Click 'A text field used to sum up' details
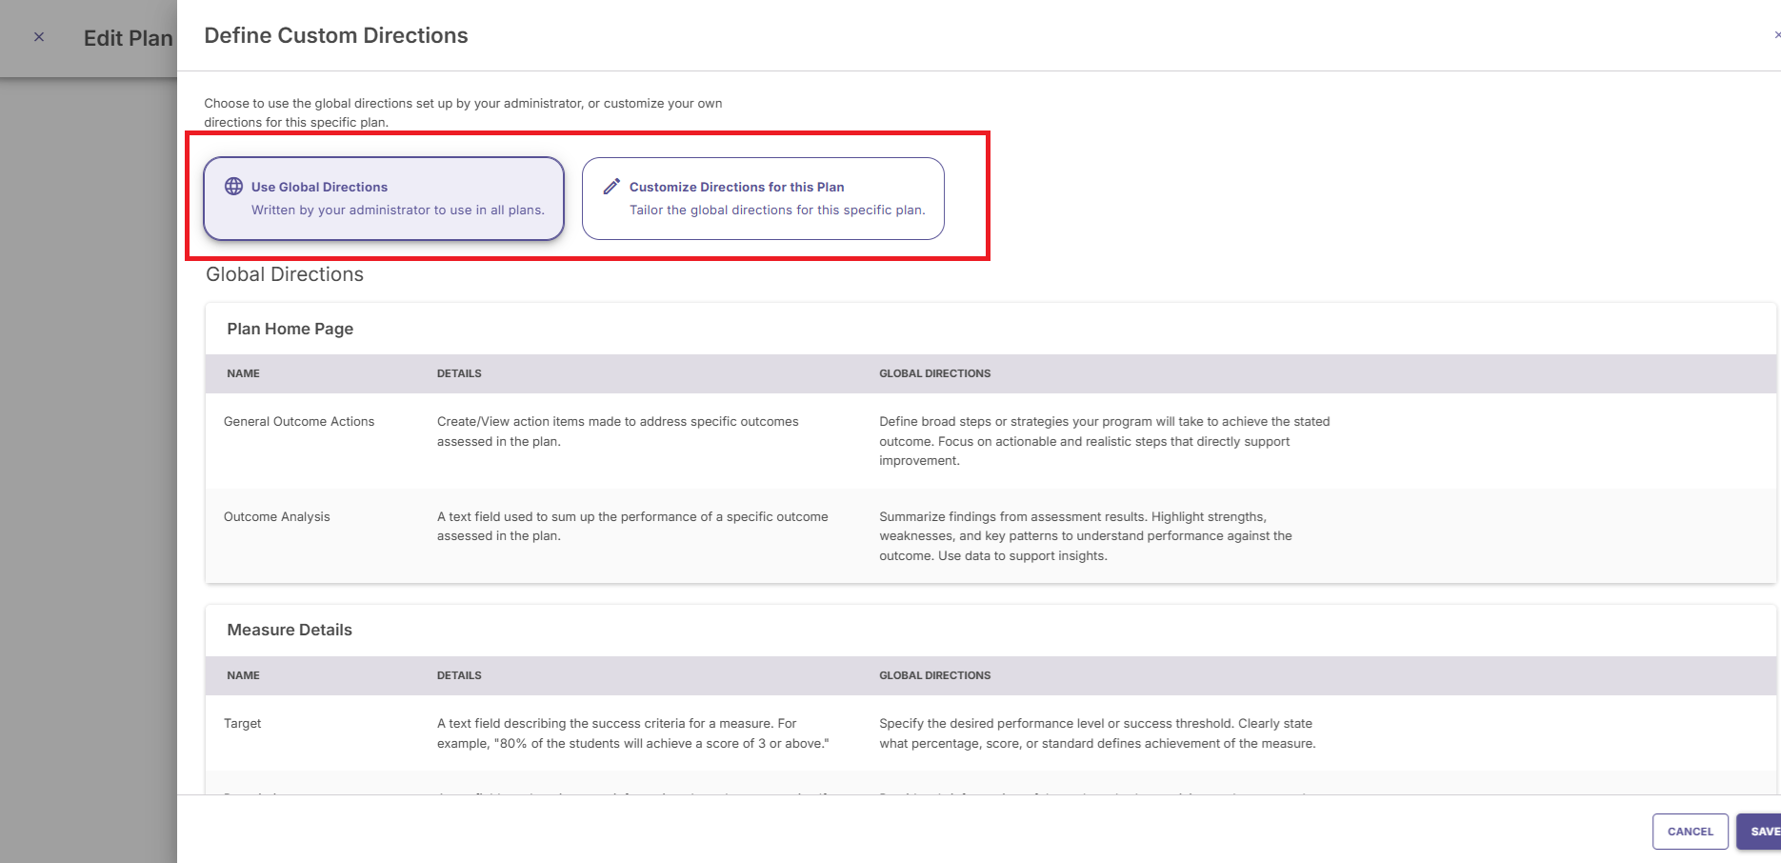The height and width of the screenshot is (863, 1781). 632,526
